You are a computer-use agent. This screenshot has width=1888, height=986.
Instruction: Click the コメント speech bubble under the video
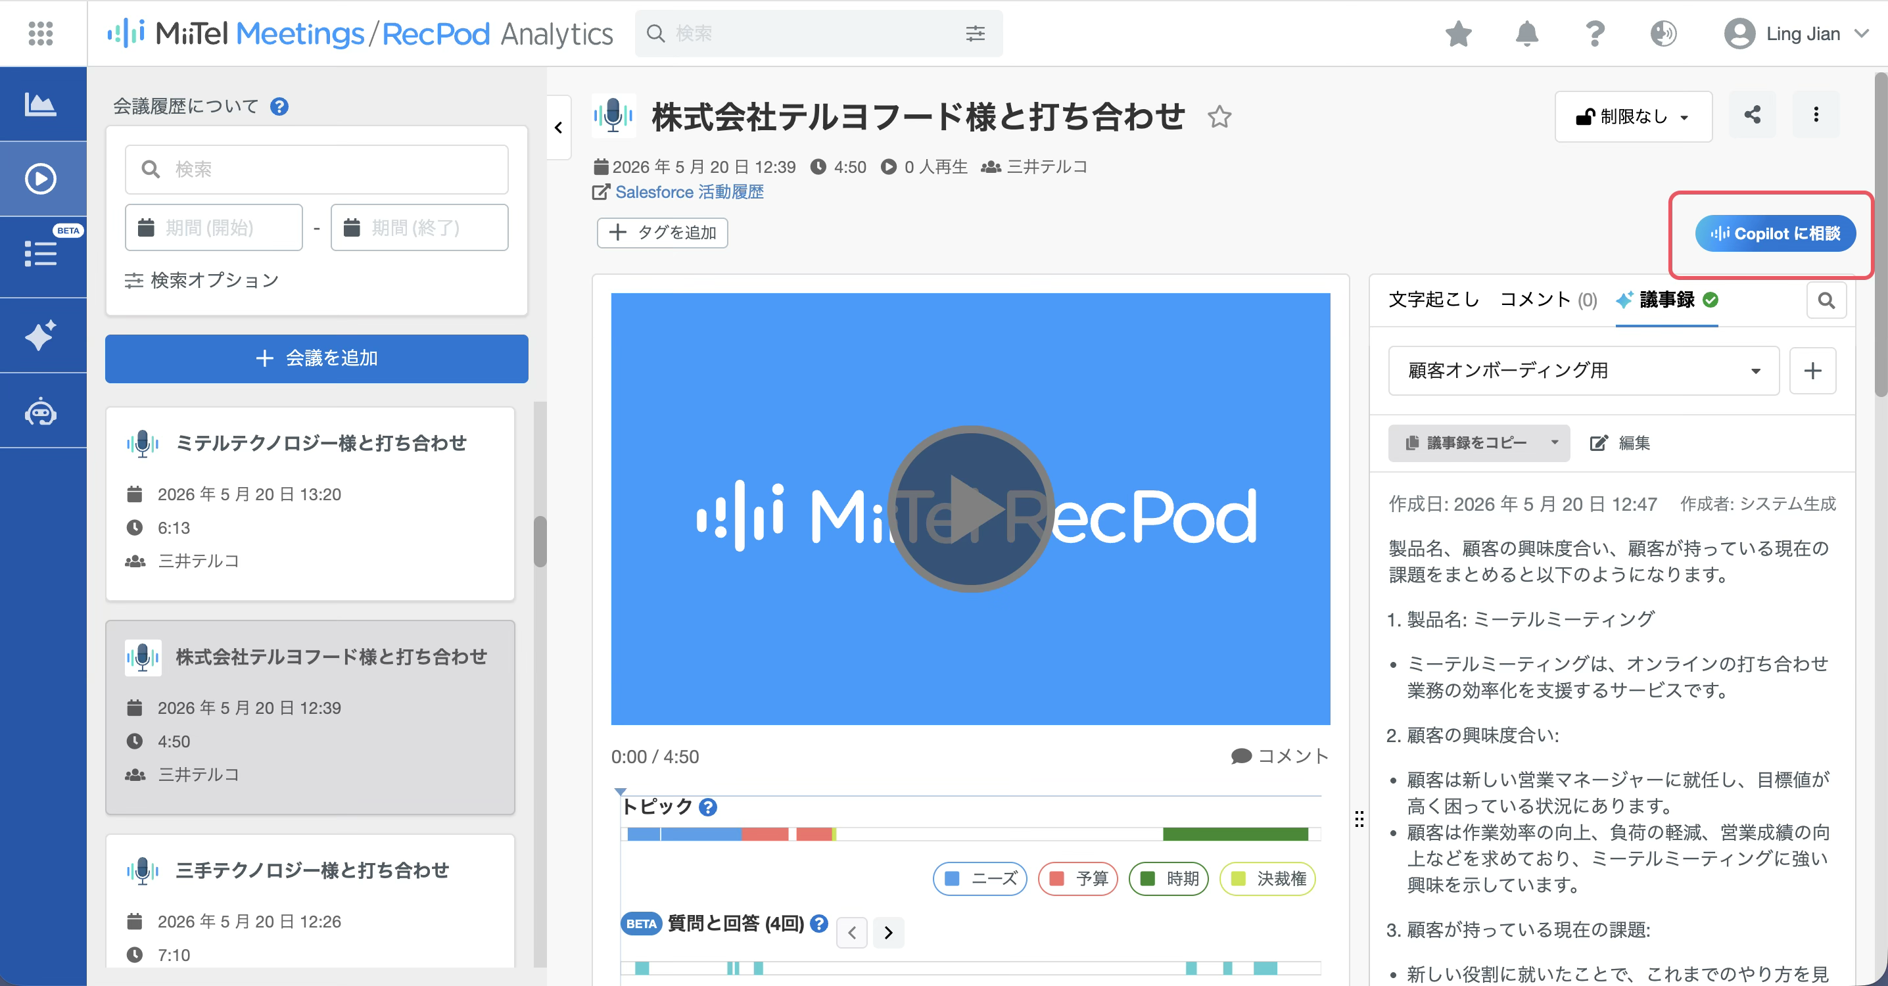[x=1280, y=756]
